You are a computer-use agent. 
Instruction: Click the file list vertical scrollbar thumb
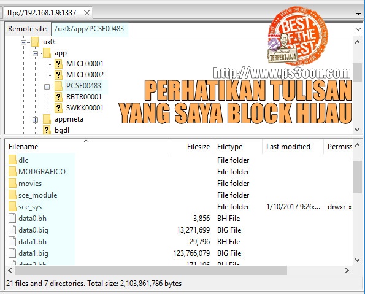tap(357, 177)
